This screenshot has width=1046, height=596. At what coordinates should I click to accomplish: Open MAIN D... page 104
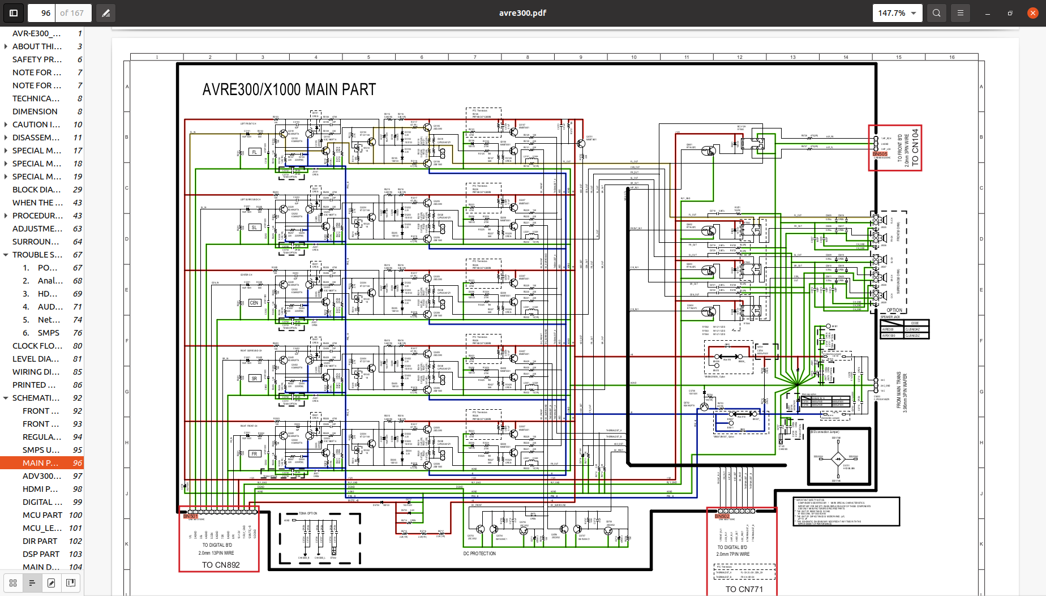(42, 567)
